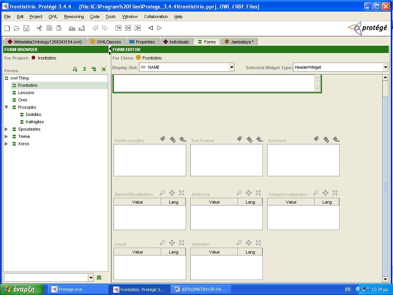Open the search box dropdown arrow under Forms tree
The image size is (393, 295).
pyautogui.click(x=91, y=277)
